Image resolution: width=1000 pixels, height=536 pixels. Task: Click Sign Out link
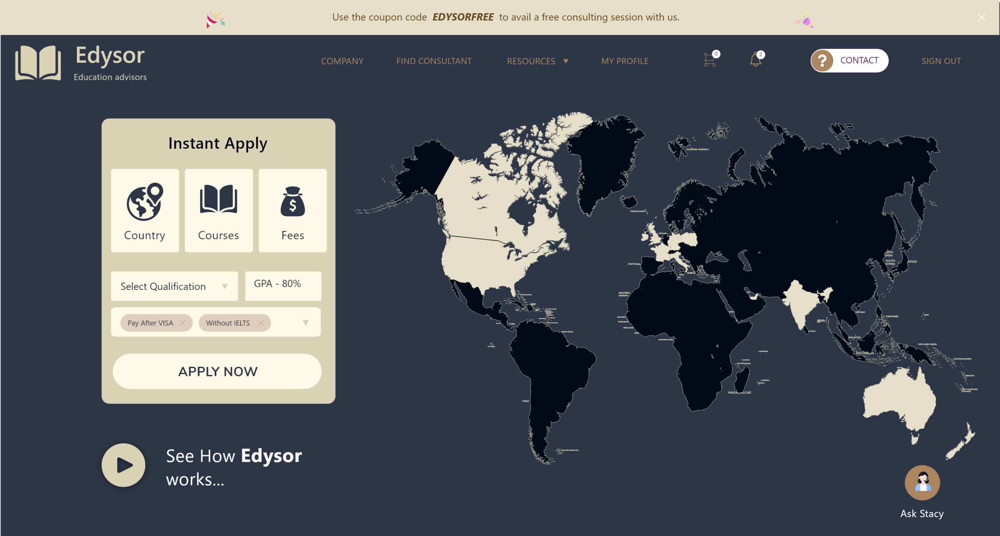941,61
